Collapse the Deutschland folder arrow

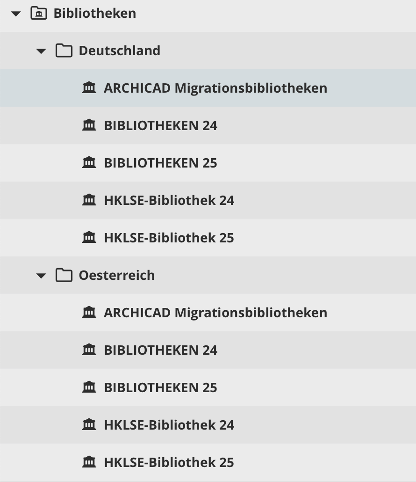[x=41, y=51]
